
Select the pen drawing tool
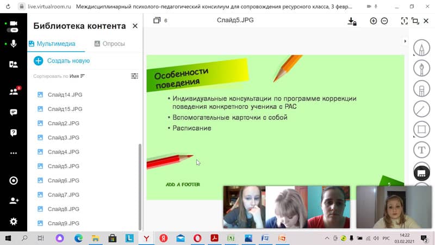click(x=421, y=48)
